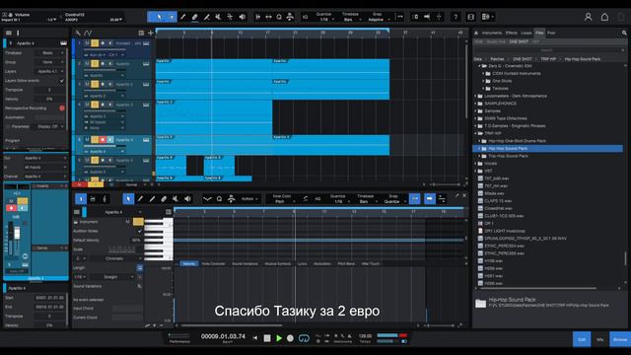Viewport: 631px width, 355px height.
Task: Open the user account icon
Action: click(588, 17)
